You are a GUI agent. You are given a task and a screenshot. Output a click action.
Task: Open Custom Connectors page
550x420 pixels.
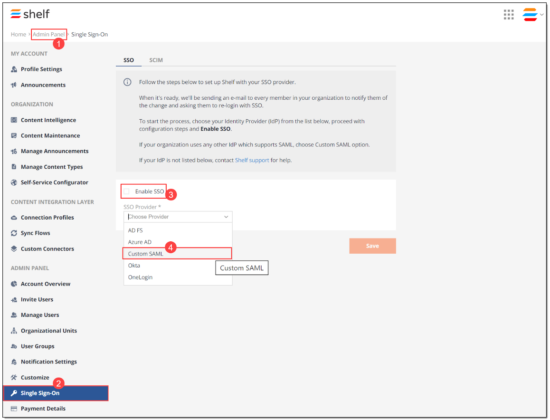(x=47, y=249)
